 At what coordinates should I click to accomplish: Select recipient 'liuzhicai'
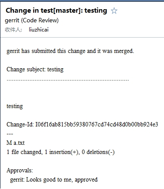click(38, 30)
